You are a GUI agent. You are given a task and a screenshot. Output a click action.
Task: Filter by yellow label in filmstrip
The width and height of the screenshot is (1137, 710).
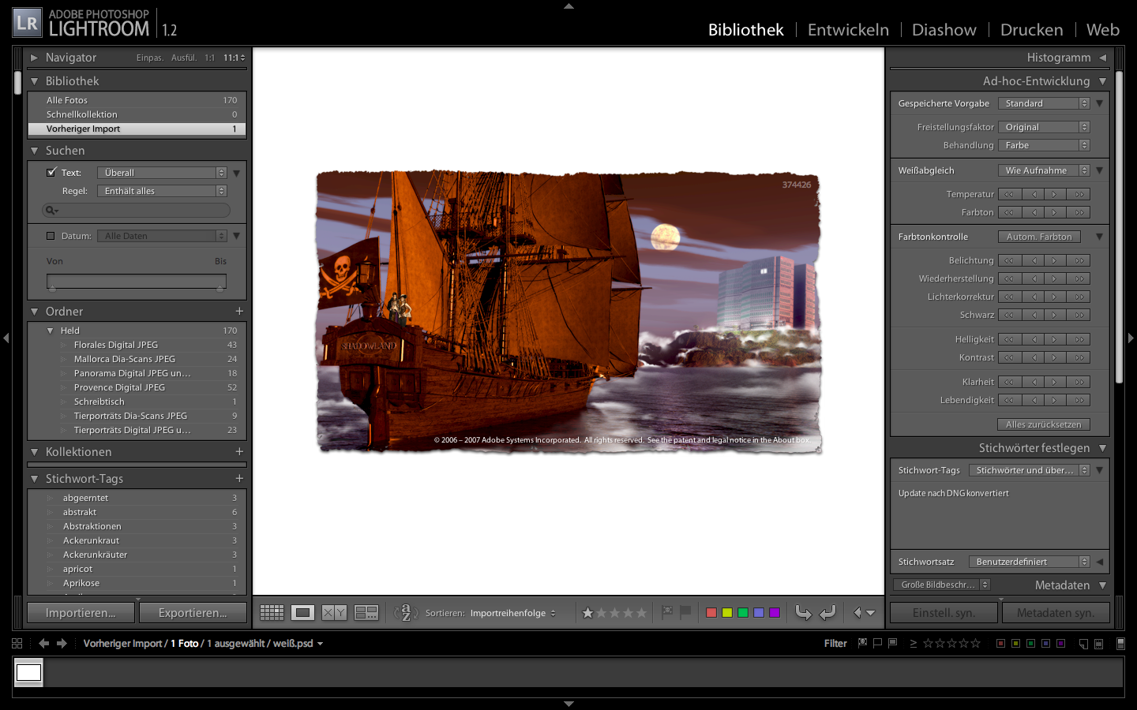[x=1015, y=644]
